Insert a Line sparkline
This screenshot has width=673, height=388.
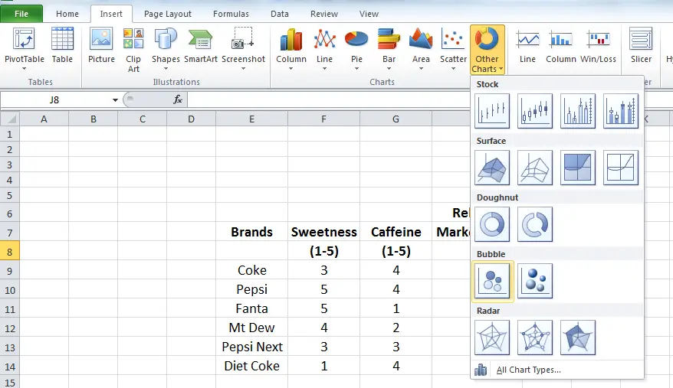click(x=527, y=45)
